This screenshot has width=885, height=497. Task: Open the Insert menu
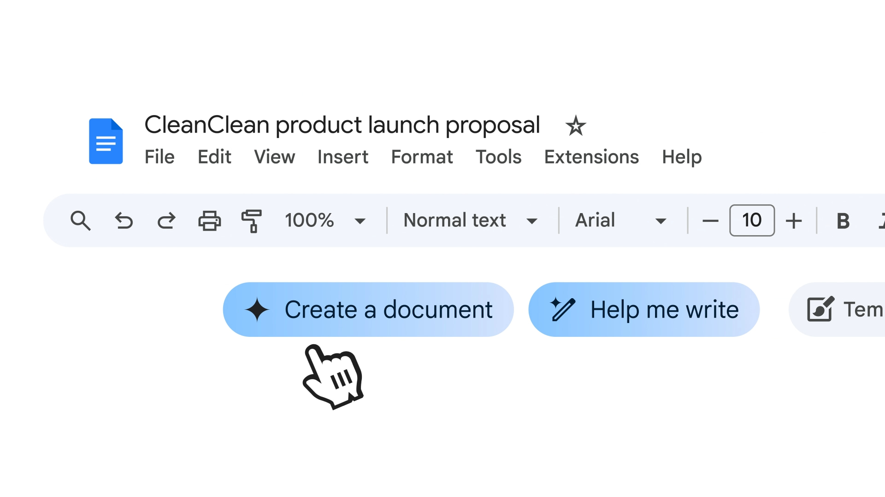[342, 157]
